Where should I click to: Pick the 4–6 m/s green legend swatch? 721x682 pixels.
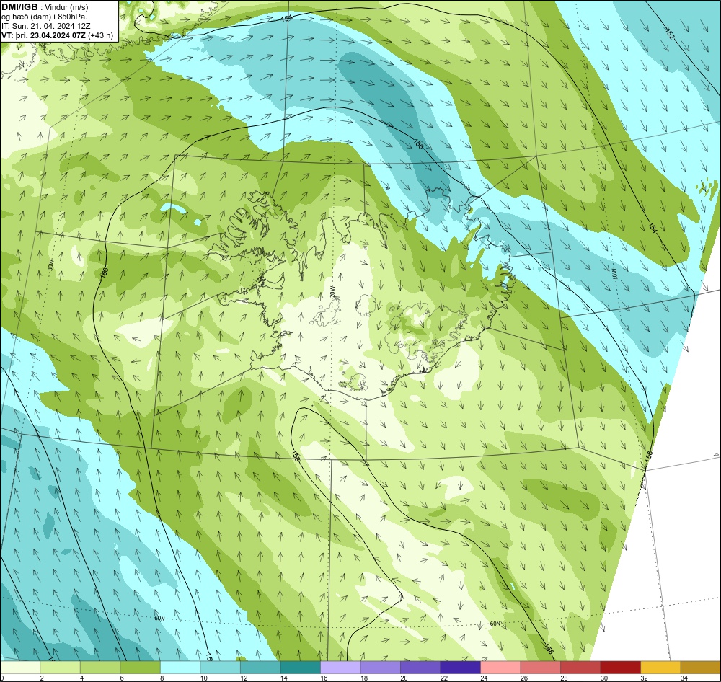(100, 668)
